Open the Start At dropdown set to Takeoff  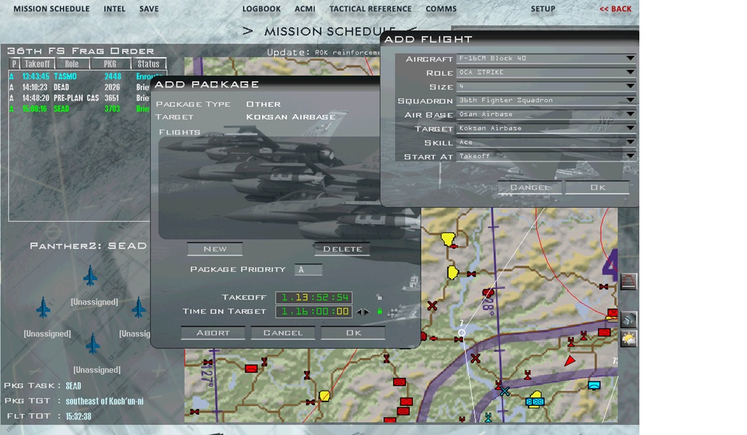546,156
